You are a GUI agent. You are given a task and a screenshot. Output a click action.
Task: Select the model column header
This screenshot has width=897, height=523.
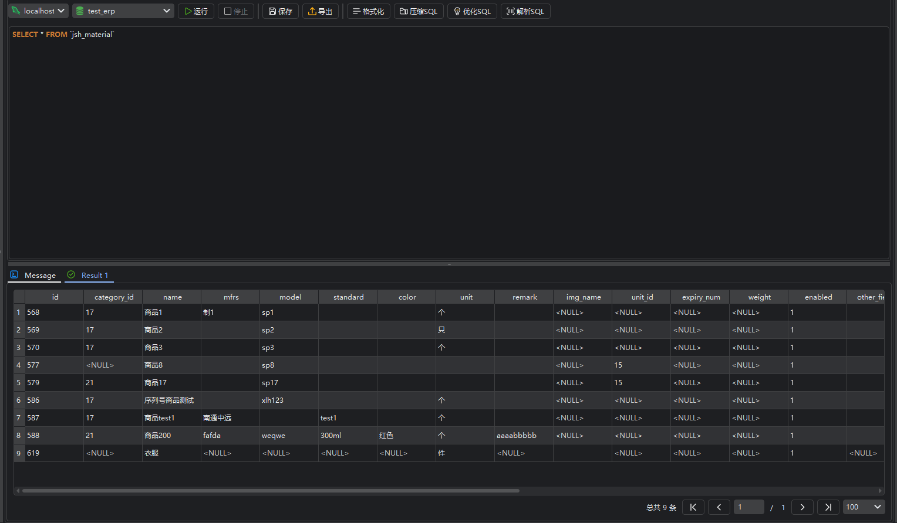pos(289,297)
